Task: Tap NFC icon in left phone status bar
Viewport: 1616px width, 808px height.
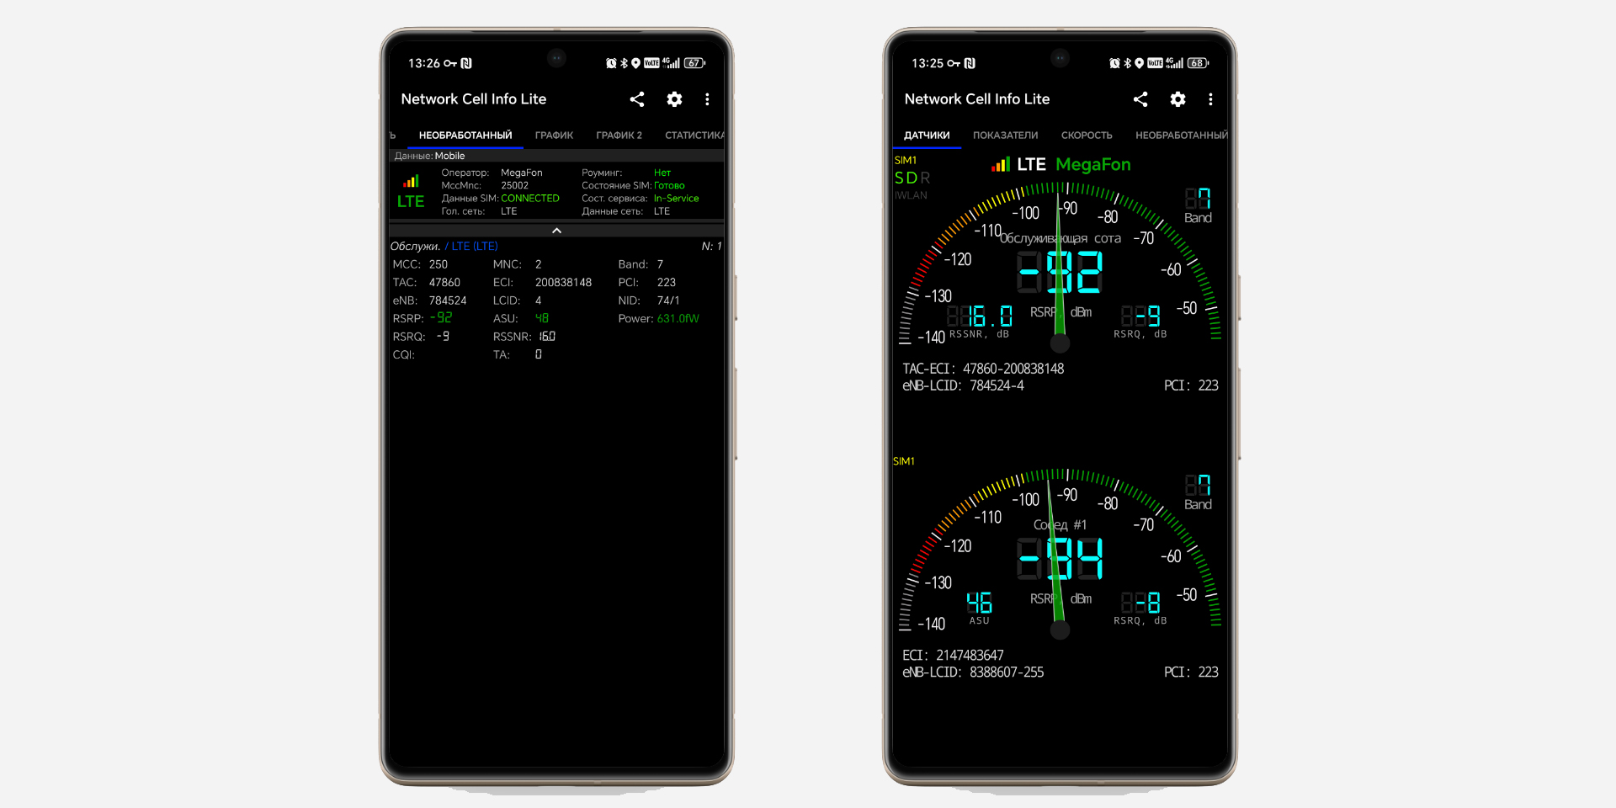Action: [466, 63]
